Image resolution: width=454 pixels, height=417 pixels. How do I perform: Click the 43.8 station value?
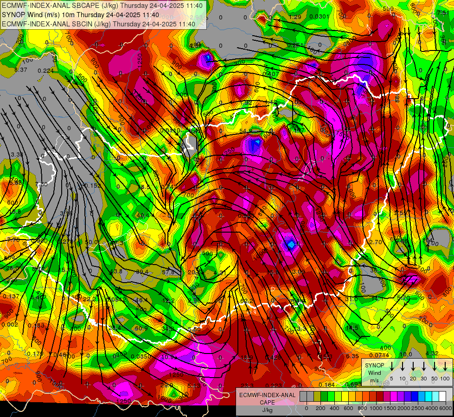coord(116,272)
